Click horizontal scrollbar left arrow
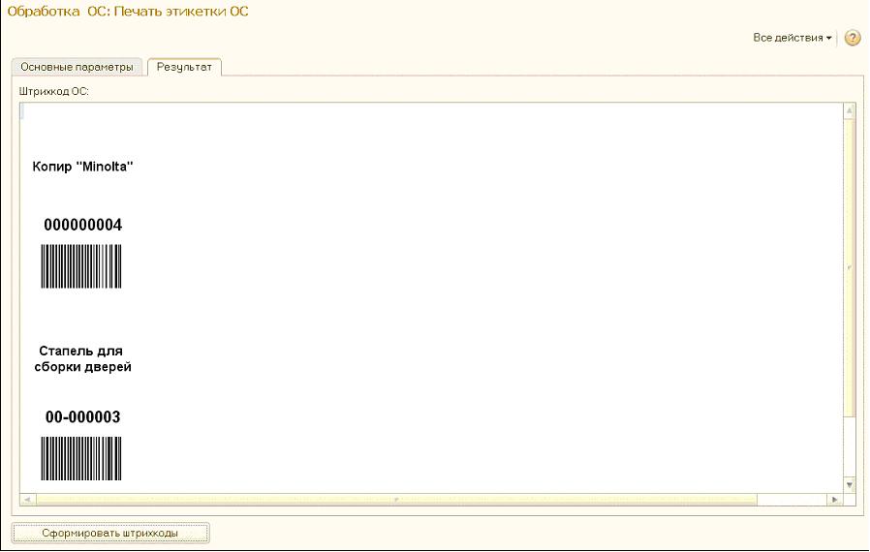Image resolution: width=870 pixels, height=552 pixels. pos(26,500)
